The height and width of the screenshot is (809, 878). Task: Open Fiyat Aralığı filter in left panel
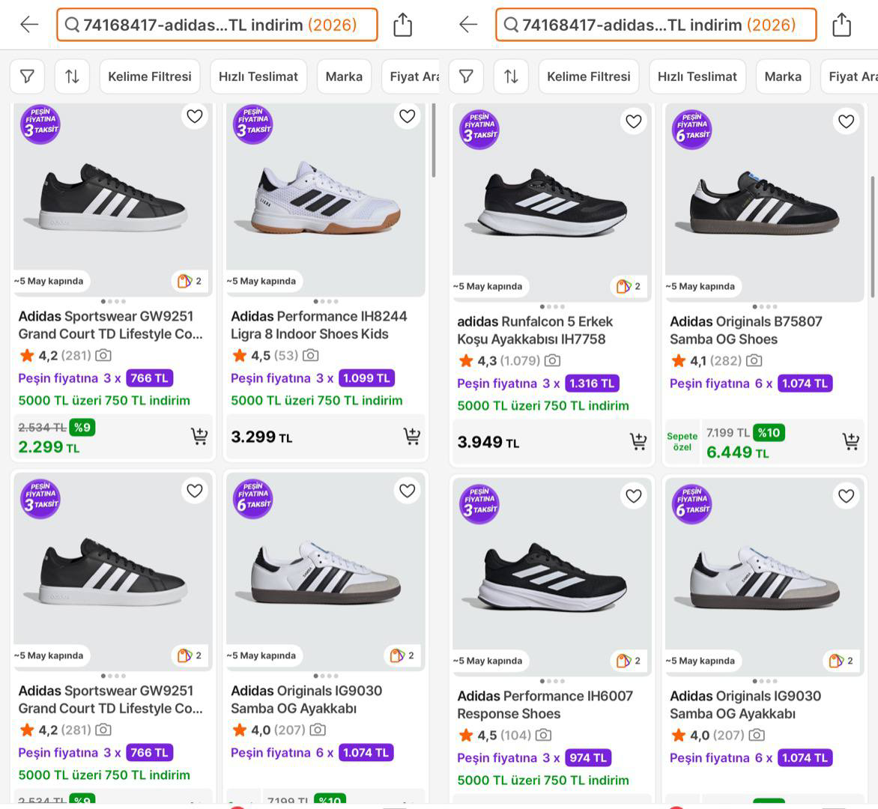click(414, 76)
